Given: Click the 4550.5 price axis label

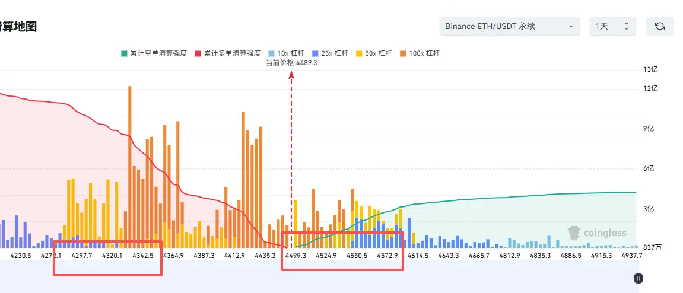Looking at the screenshot, I should coord(357,256).
